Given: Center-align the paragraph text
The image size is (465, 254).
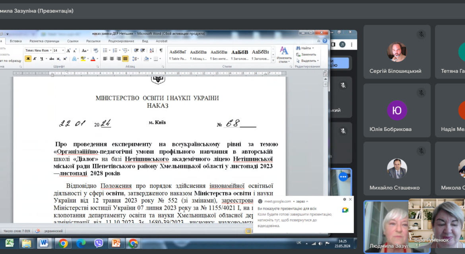Looking at the screenshot, I should [112, 59].
